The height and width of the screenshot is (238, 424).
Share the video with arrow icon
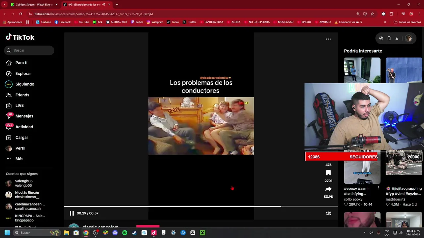328,189
